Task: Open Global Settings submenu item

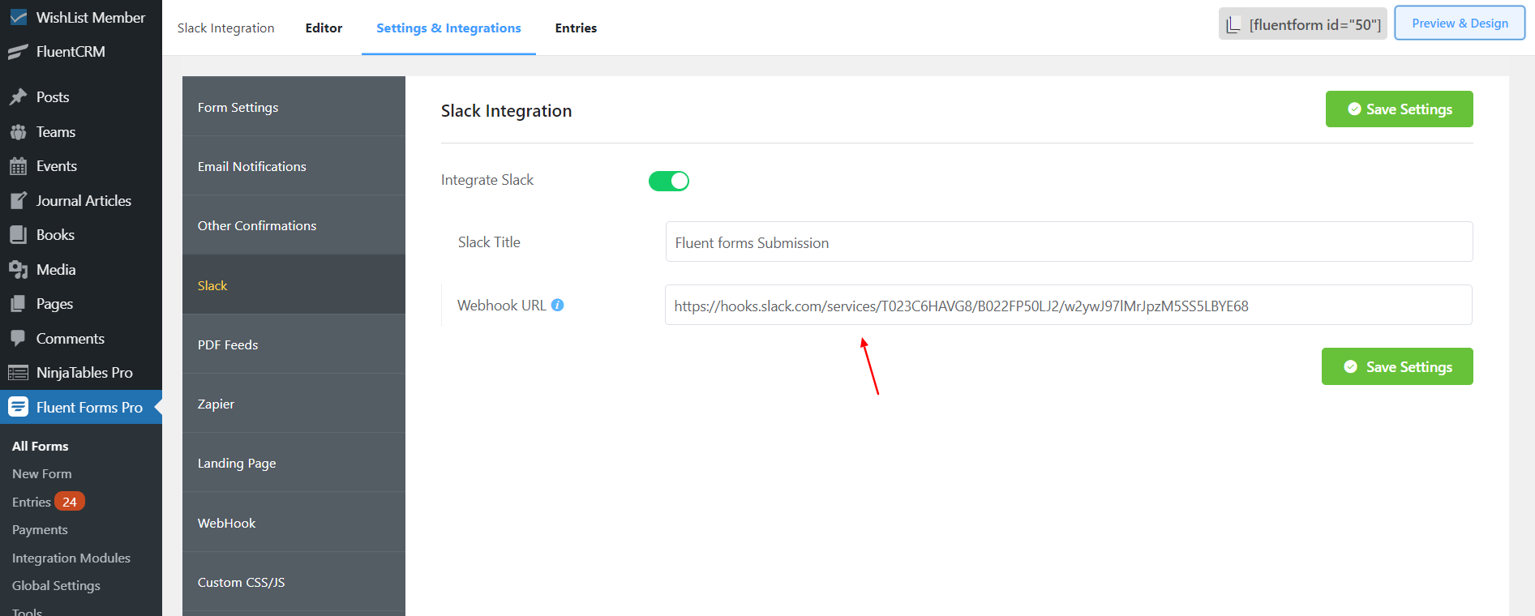Action: (x=56, y=585)
